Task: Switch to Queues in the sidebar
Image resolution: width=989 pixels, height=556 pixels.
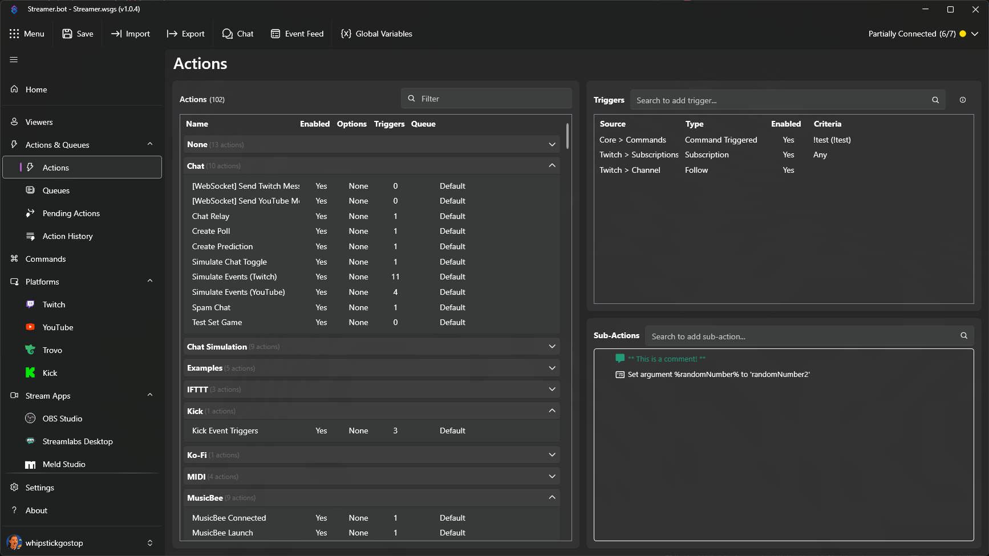Action: pos(55,190)
